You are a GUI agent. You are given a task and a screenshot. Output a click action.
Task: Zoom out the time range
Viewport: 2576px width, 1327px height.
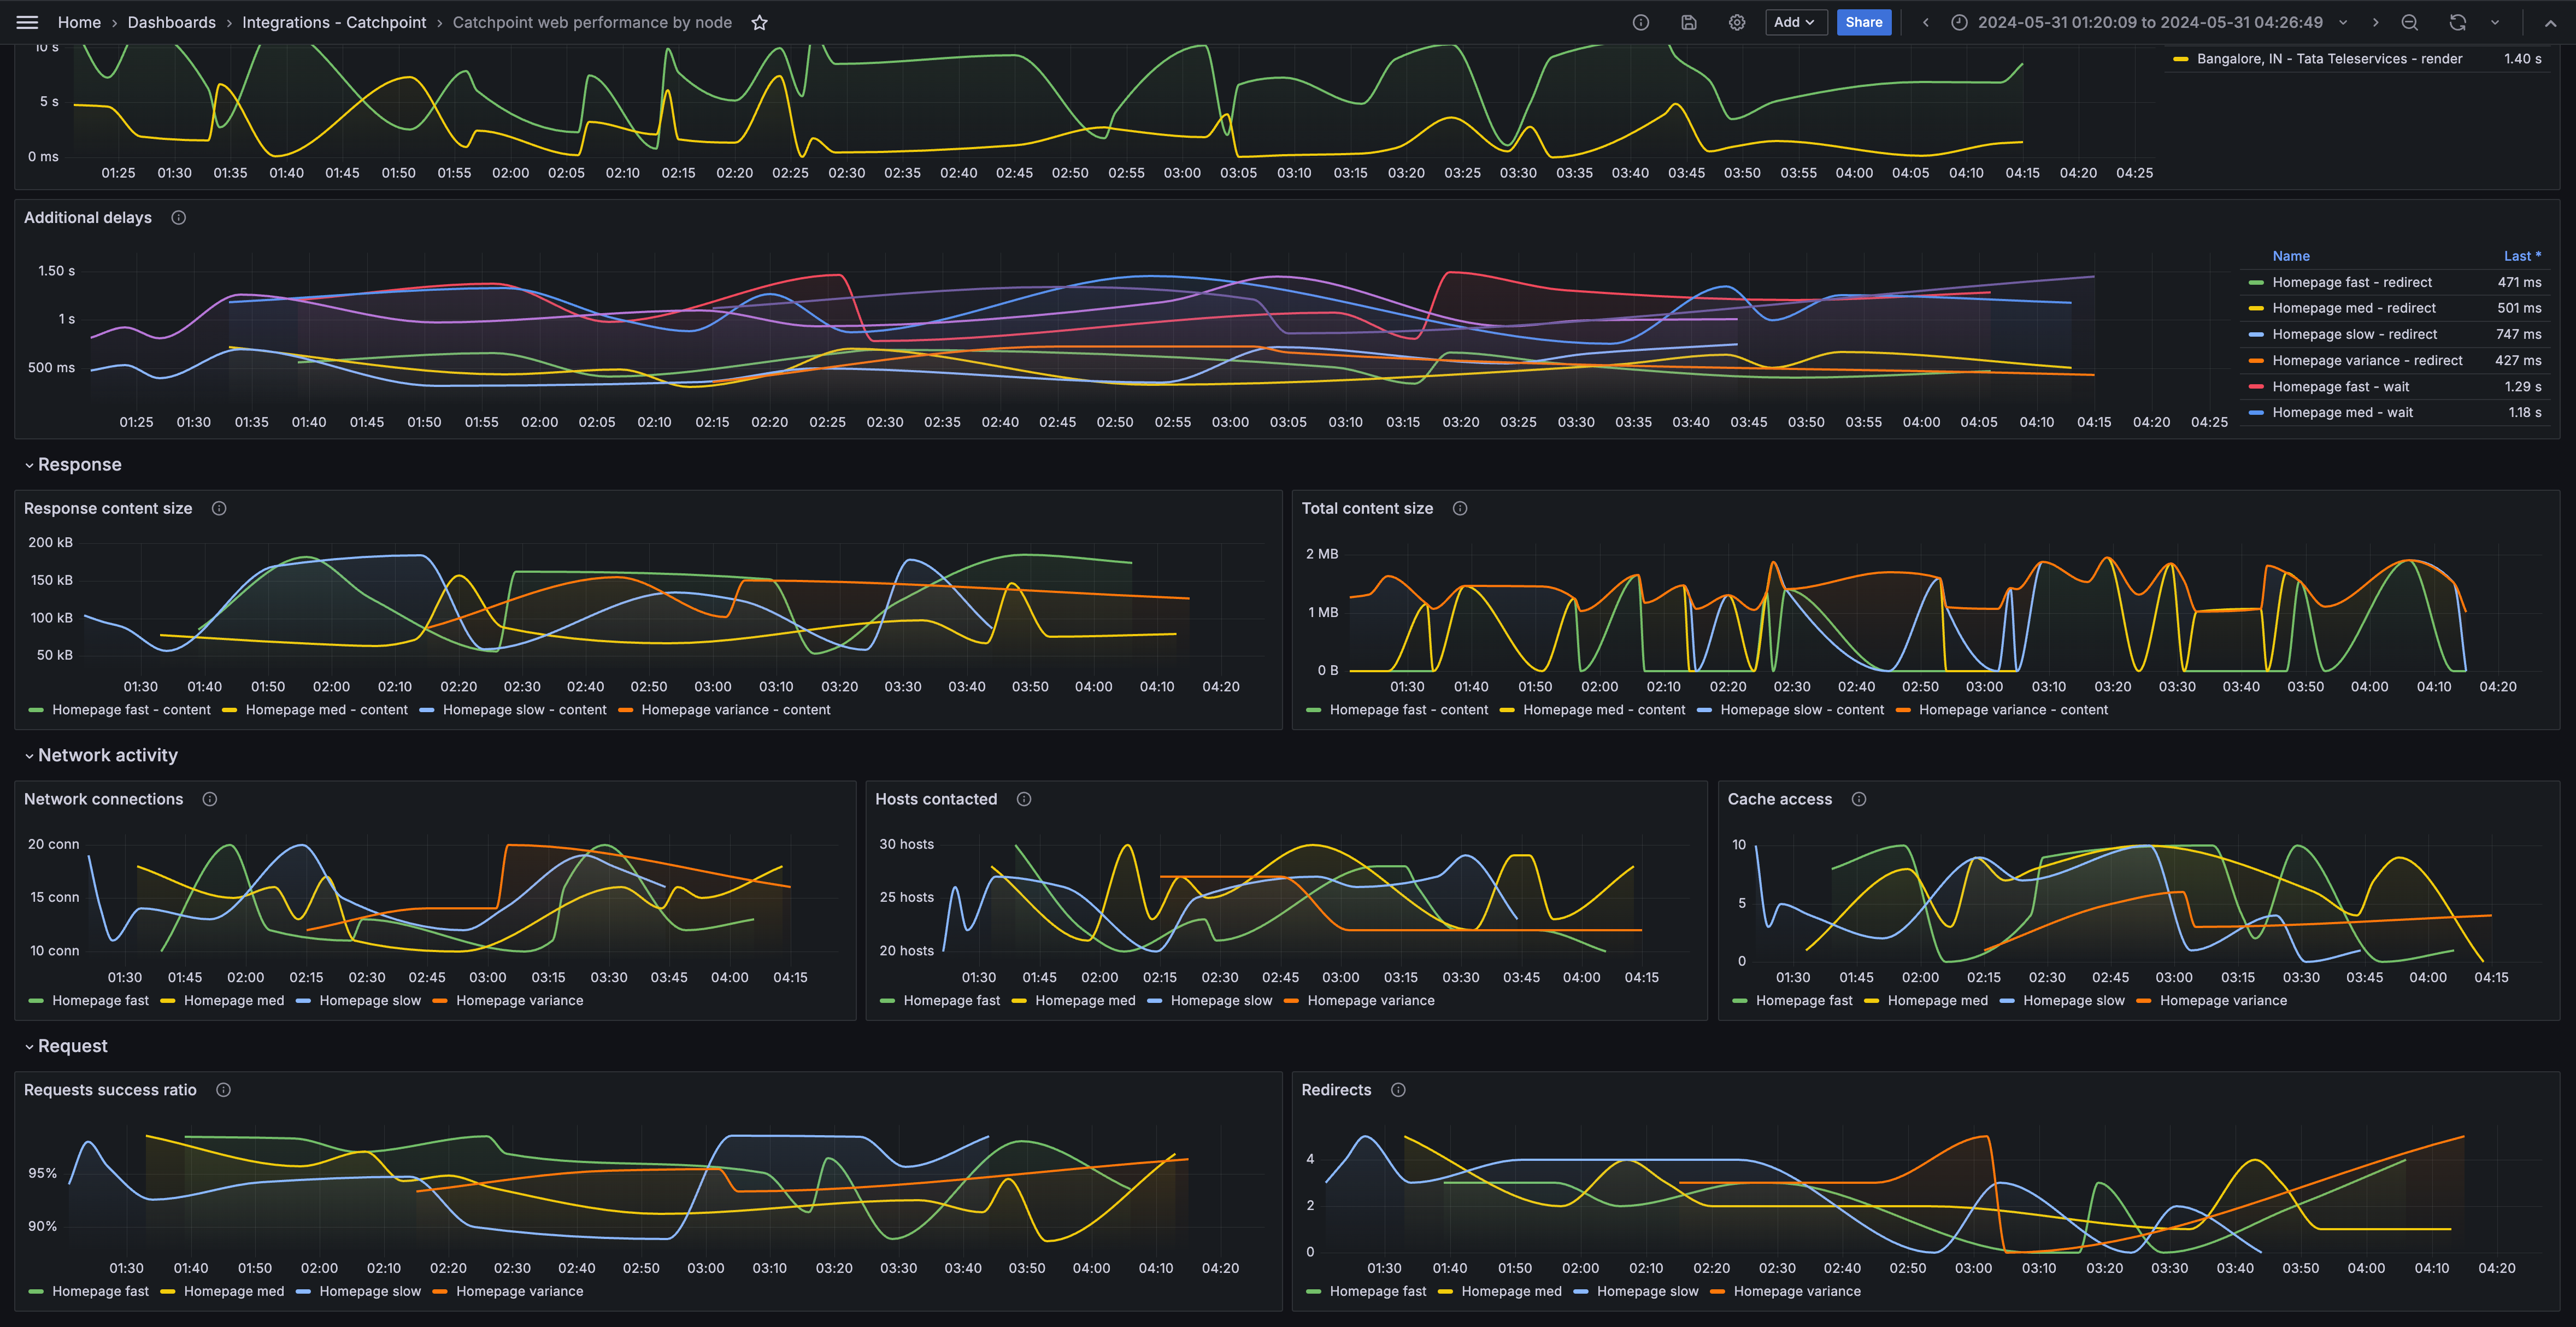(x=2410, y=22)
